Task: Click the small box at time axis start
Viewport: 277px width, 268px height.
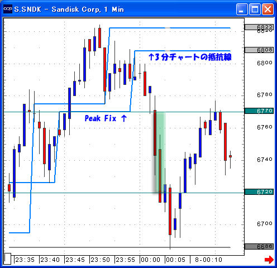Action: pyautogui.click(x=7, y=259)
